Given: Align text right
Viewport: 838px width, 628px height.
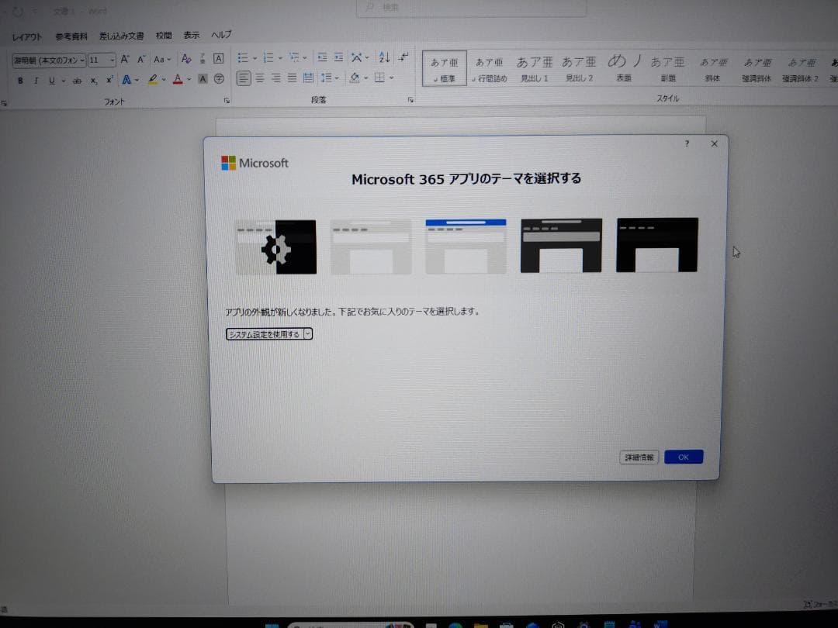Looking at the screenshot, I should pyautogui.click(x=275, y=78).
